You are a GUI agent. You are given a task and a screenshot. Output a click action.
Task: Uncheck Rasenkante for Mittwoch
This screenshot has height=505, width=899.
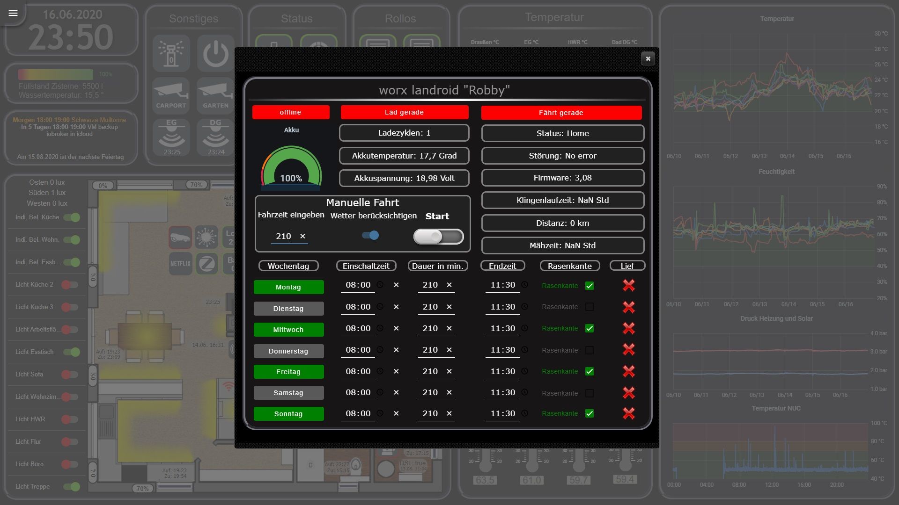click(590, 328)
